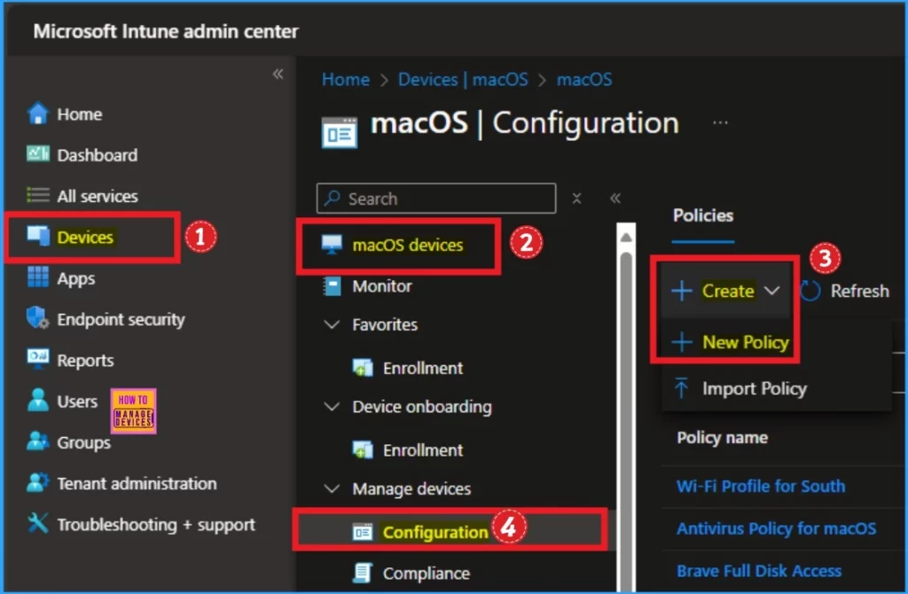The width and height of the screenshot is (908, 594).
Task: Open Tenant administration from sidebar
Action: pos(137,483)
